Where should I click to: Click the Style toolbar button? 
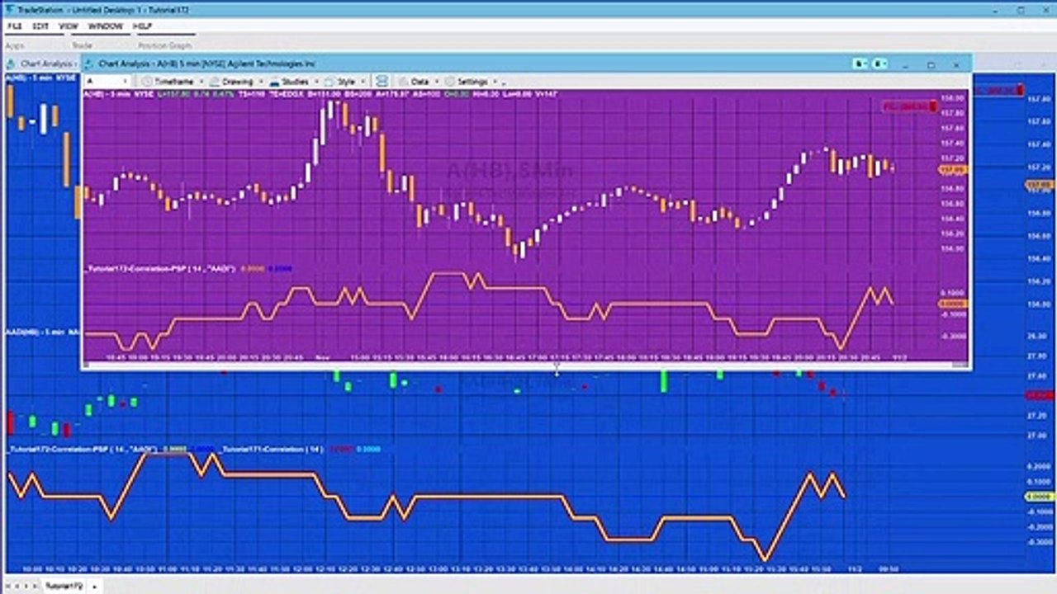click(345, 82)
